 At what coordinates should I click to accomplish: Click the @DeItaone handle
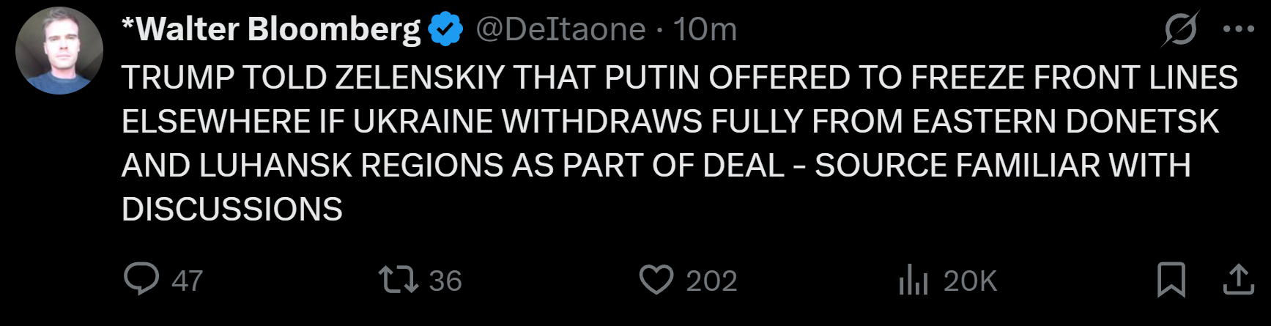(x=560, y=29)
